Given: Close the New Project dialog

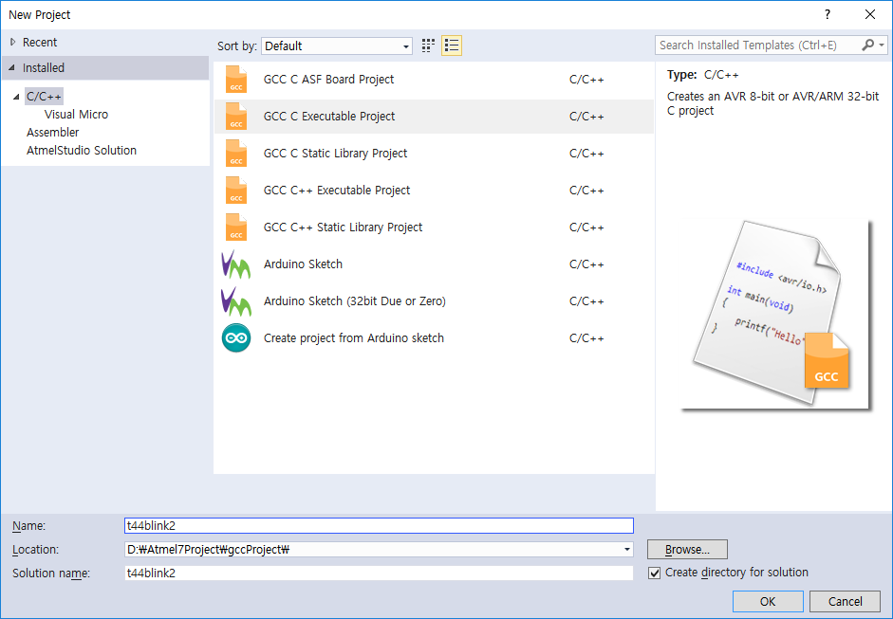Looking at the screenshot, I should pyautogui.click(x=869, y=15).
